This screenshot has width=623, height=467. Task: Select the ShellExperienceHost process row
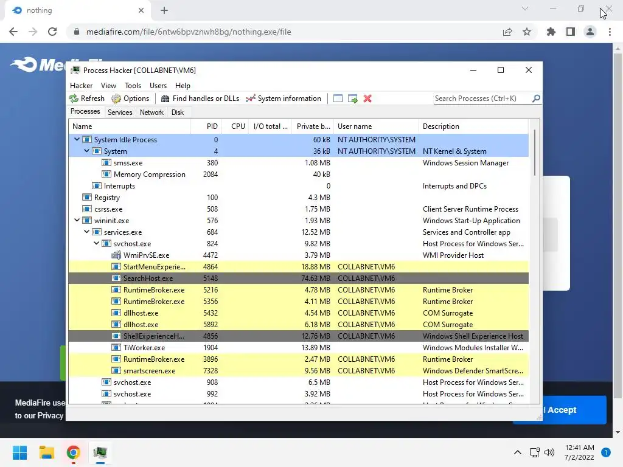(298, 336)
